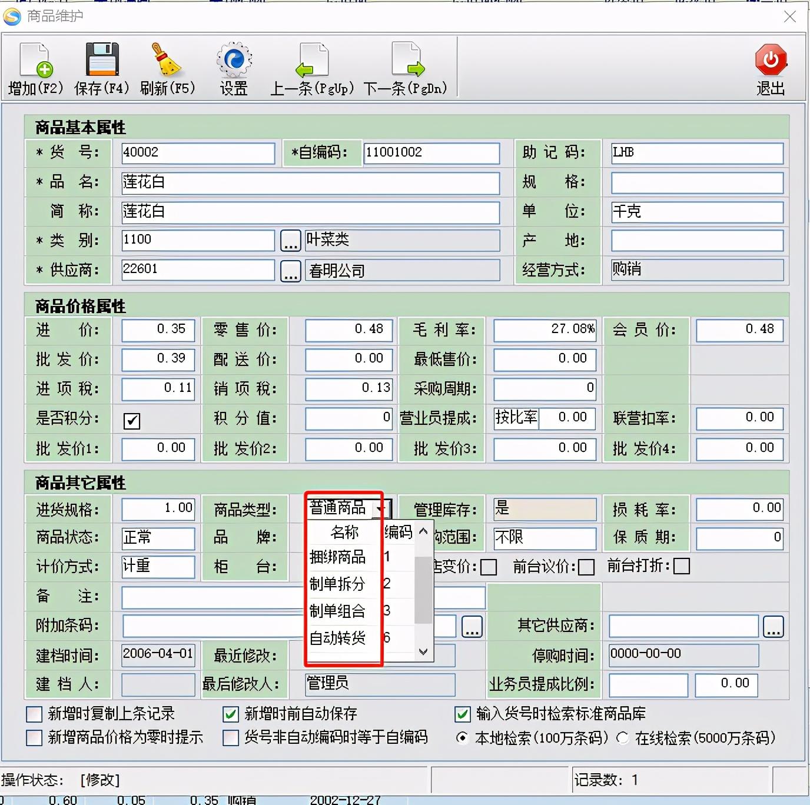The image size is (810, 805).
Task: Open 其它供应商 browse button
Action: pos(774,627)
